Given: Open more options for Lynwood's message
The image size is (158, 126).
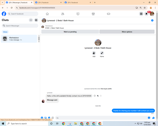Looking at the screenshot, I should click(x=101, y=96).
